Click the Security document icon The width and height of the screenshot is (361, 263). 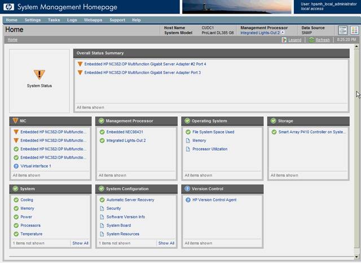coord(102,208)
